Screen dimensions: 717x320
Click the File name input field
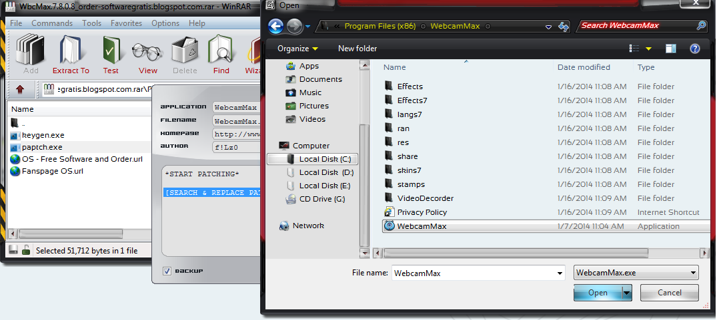(474, 273)
